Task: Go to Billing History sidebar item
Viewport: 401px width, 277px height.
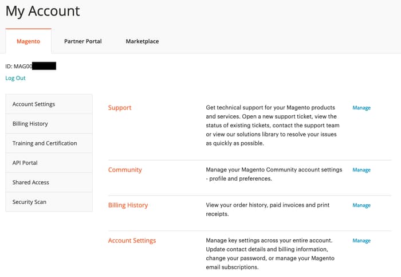Action: 30,124
